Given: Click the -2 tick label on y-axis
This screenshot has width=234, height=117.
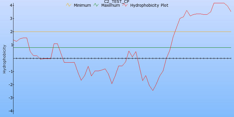Looking at the screenshot, I should tap(10, 85).
